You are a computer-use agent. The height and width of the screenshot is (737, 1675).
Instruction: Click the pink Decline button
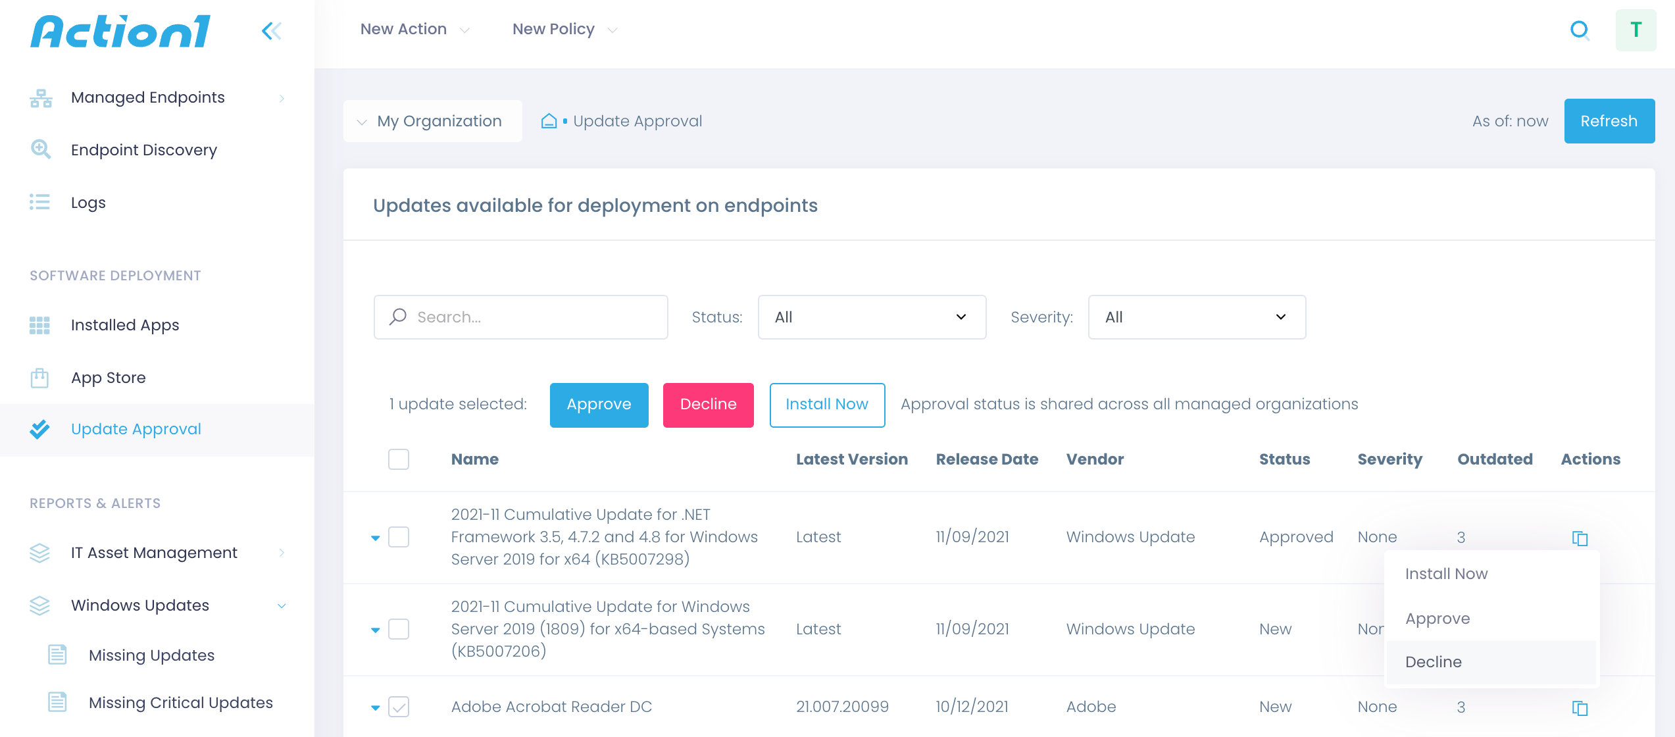pos(708,405)
